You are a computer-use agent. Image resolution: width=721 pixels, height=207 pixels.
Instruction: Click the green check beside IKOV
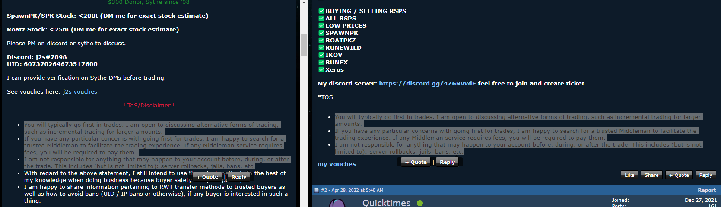click(x=321, y=55)
